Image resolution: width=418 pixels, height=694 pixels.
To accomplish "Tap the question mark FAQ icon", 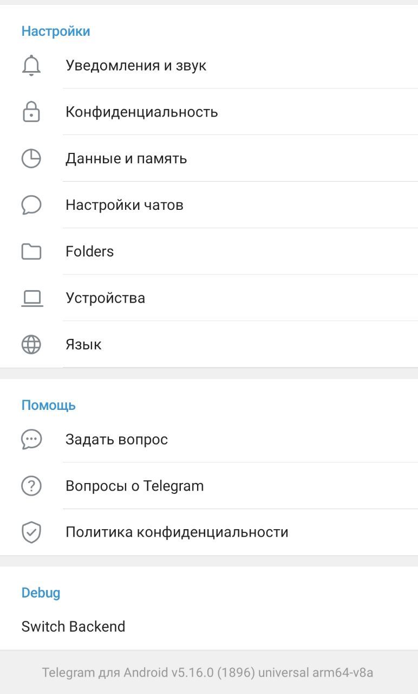I will (31, 486).
